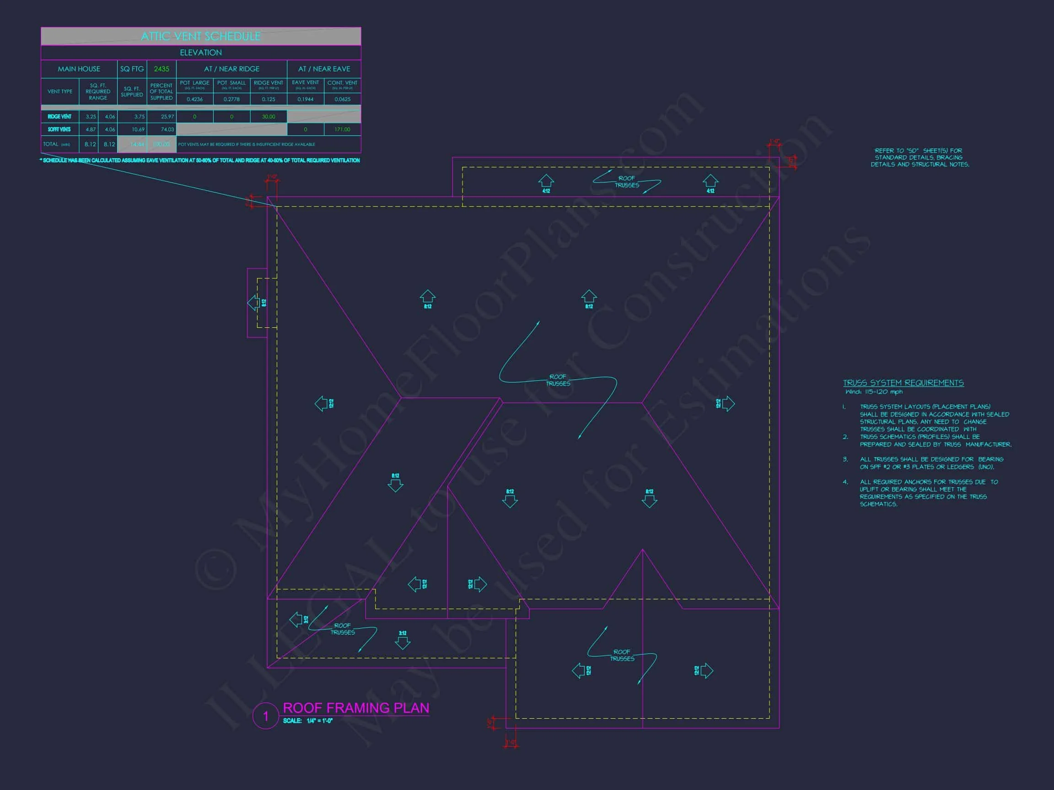Select the POT VENTS MAY BE REQUIRED note
This screenshot has height=790, width=1054.
coord(247,144)
